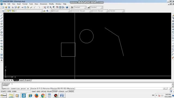The image size is (174, 98).
Task: Toggle OTRACK in status bar
Action: click(x=61, y=91)
